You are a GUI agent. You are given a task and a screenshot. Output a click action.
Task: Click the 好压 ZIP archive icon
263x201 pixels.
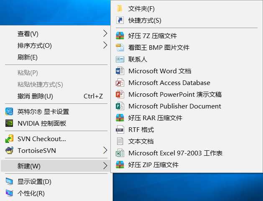(120, 165)
